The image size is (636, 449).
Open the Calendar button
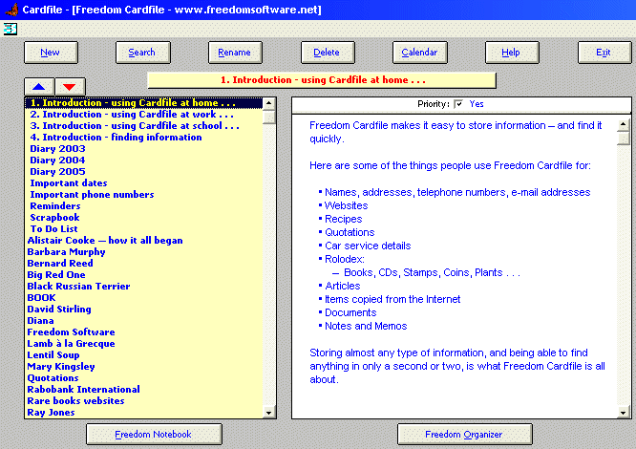point(420,53)
